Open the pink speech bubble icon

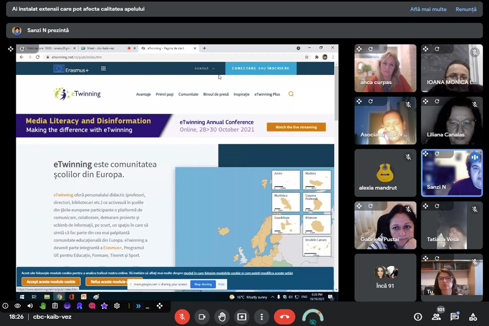(x=92, y=306)
